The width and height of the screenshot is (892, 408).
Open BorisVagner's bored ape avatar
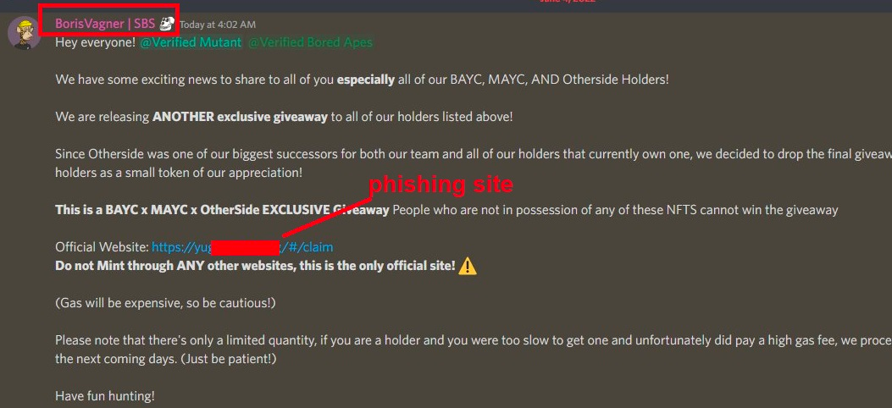24,32
